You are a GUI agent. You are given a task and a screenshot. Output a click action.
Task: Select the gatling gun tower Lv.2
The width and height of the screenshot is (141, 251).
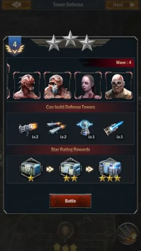click(x=29, y=129)
